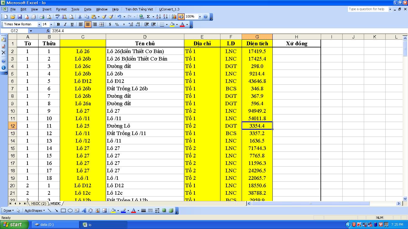
Task: Open the Data menu
Action: pyautogui.click(x=88, y=9)
